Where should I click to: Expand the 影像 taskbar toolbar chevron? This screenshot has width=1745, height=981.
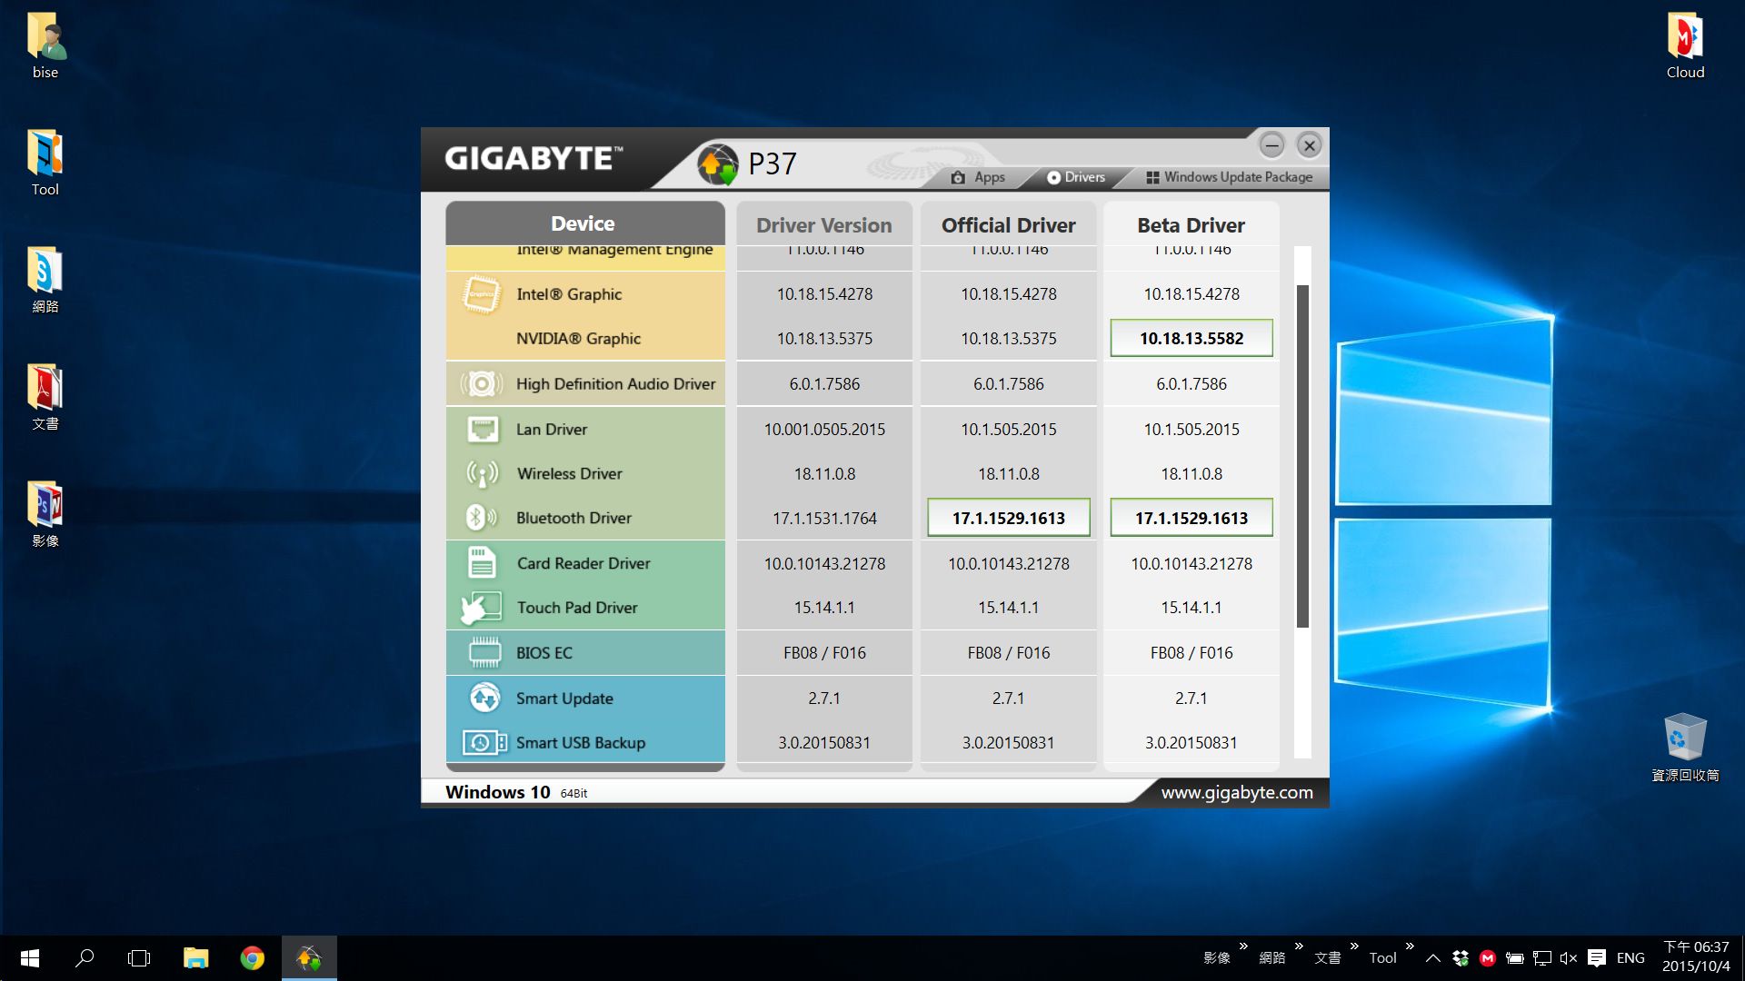[1243, 946]
